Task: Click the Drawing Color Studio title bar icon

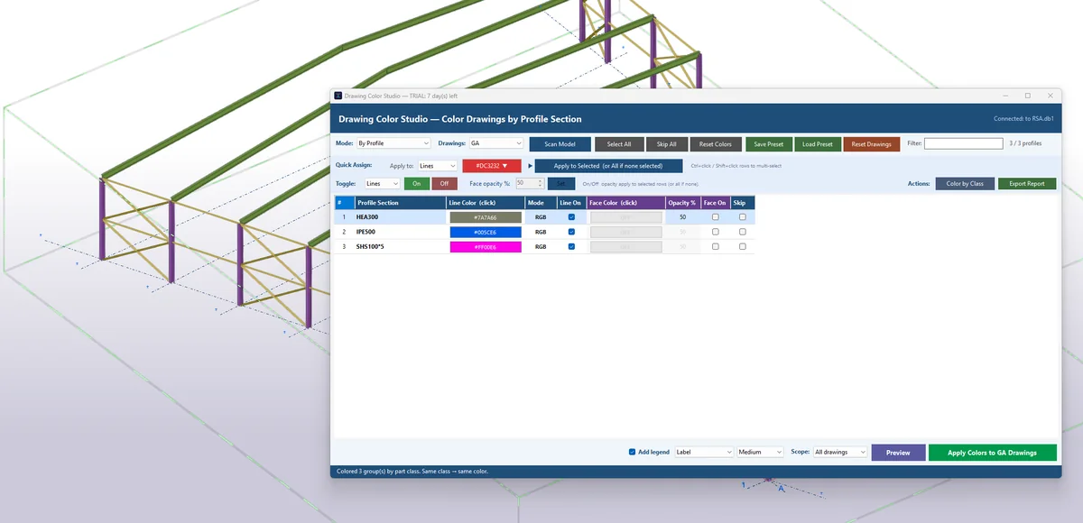Action: point(338,96)
